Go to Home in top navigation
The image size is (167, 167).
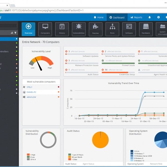point(99,17)
